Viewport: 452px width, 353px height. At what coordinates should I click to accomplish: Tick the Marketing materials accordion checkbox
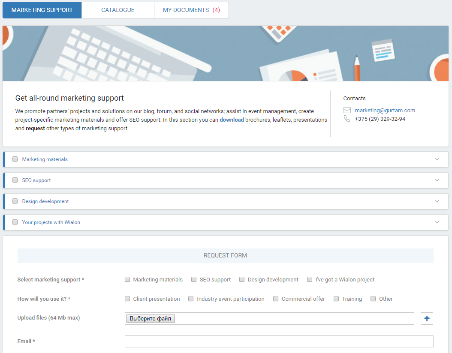coord(15,159)
